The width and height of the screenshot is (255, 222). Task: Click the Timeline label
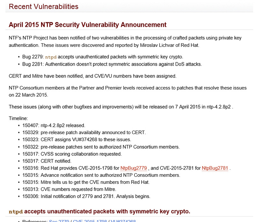(18, 118)
